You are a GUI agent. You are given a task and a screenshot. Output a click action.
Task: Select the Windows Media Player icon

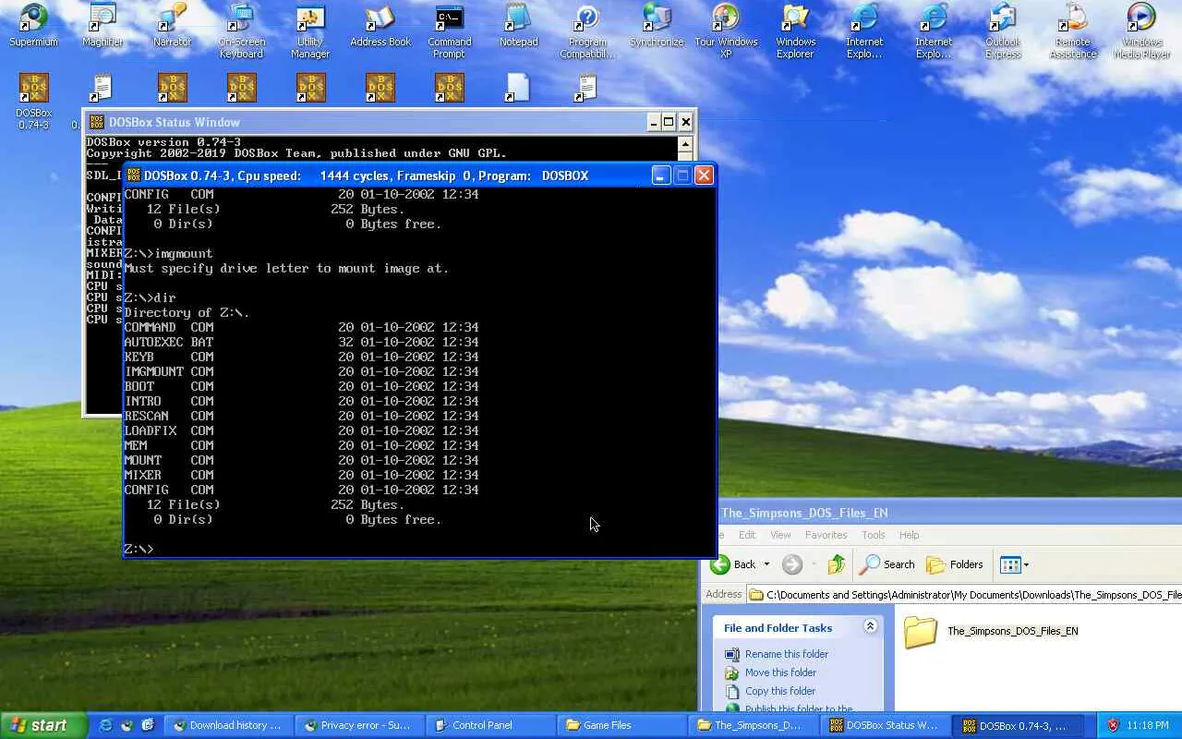1141,30
